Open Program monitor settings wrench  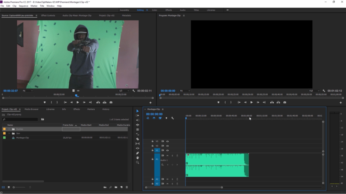point(324,91)
